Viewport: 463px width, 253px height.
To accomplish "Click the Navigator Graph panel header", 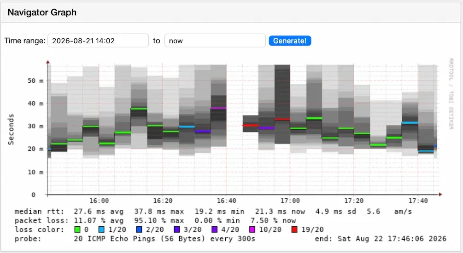I will pos(231,12).
